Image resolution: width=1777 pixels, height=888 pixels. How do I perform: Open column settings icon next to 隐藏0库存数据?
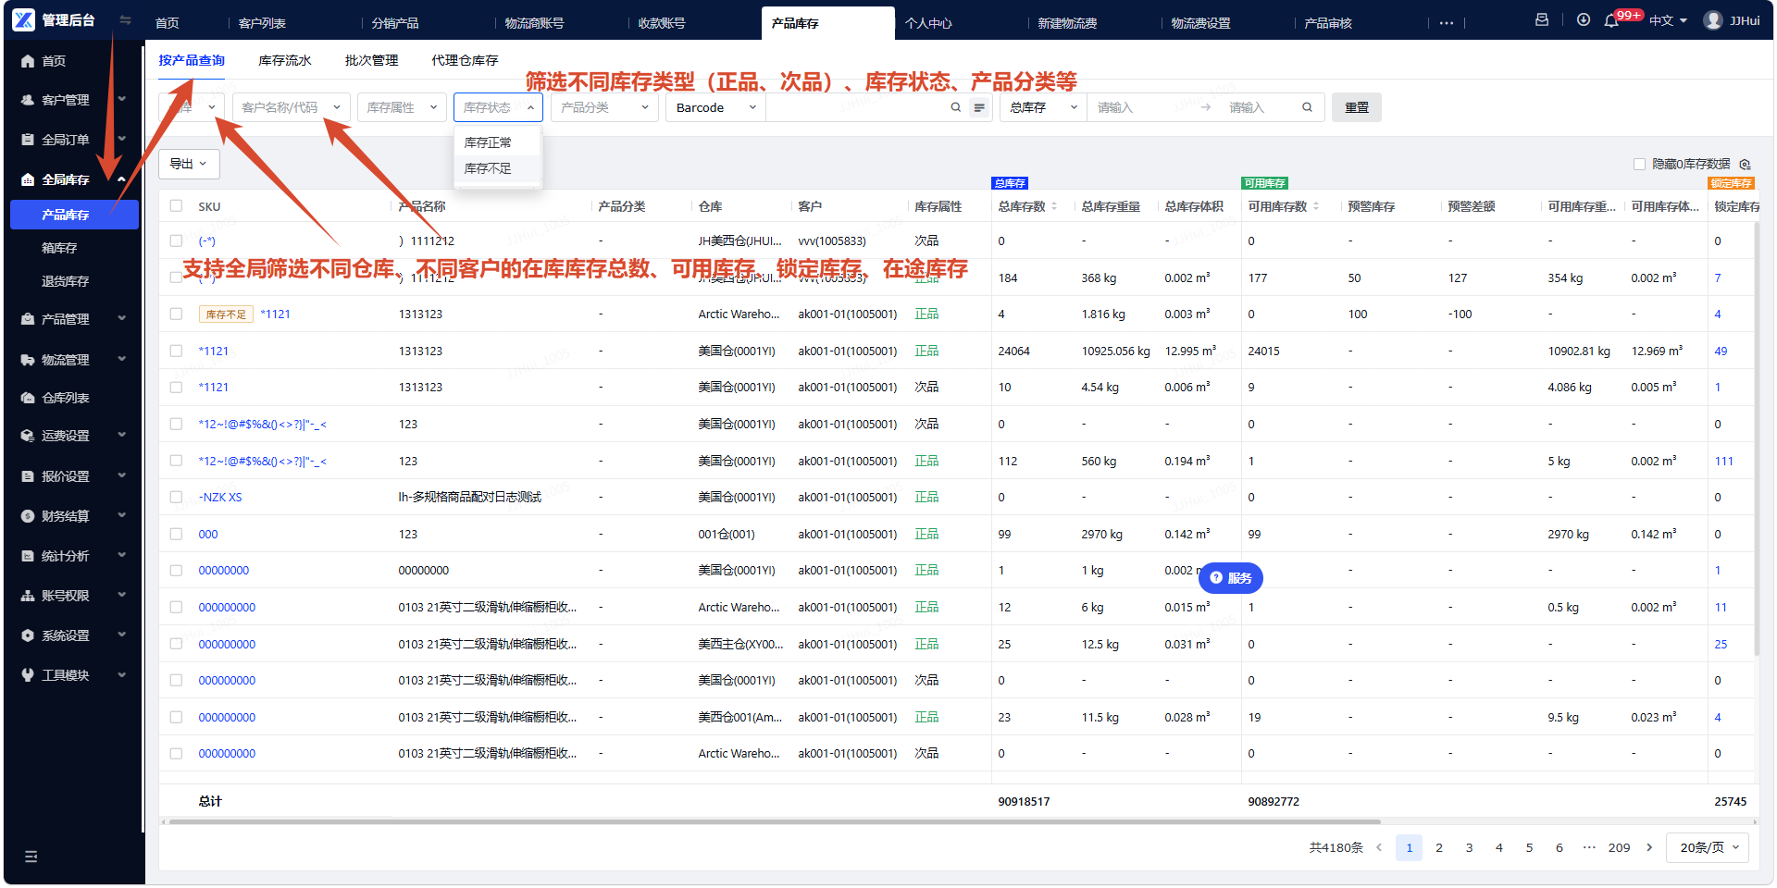click(1745, 164)
